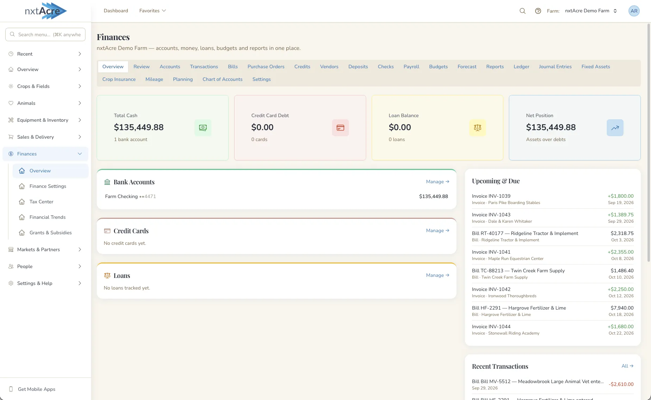Expand the Sales & Delivery chevron
This screenshot has height=400, width=651.
click(x=80, y=137)
